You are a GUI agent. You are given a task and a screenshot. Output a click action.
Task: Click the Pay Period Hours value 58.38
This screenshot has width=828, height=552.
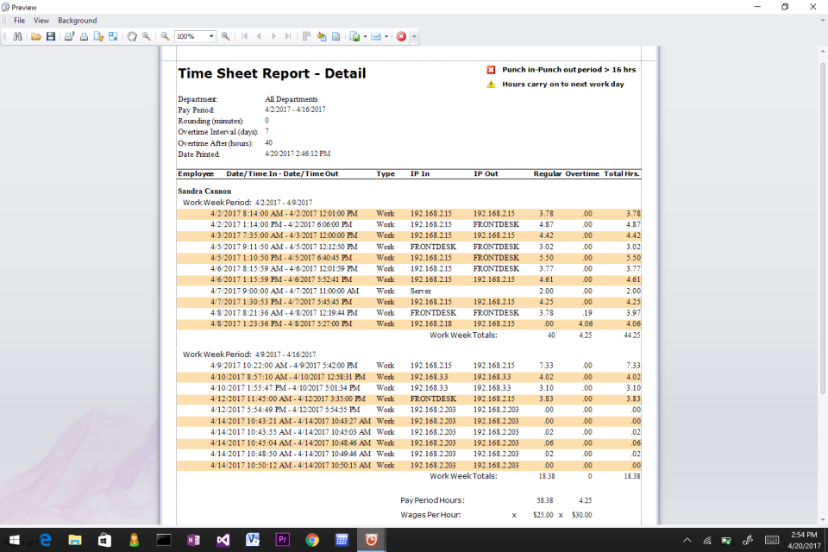click(545, 500)
